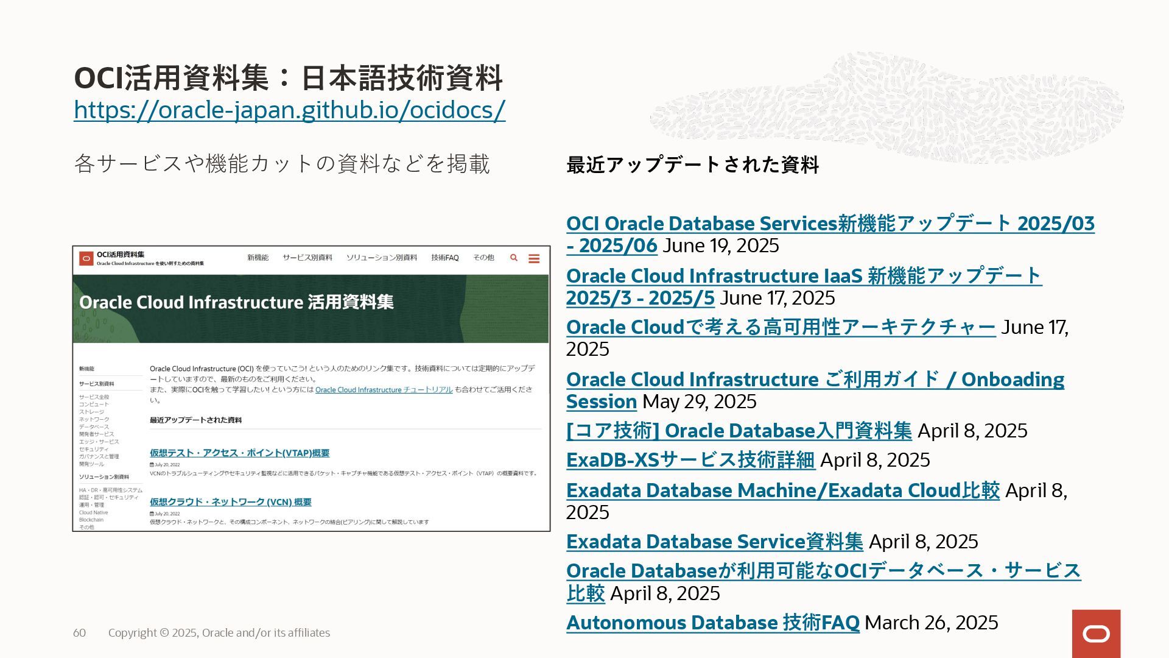Screen dimensions: 1169x658
Task: Select ソリューション別資料 sidebar heading
Action: [x=104, y=477]
